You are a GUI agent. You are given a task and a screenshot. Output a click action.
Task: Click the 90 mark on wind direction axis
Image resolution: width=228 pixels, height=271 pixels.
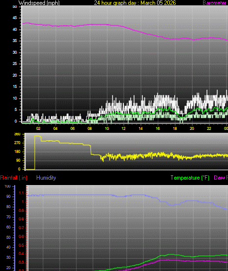pyautogui.click(x=18, y=160)
